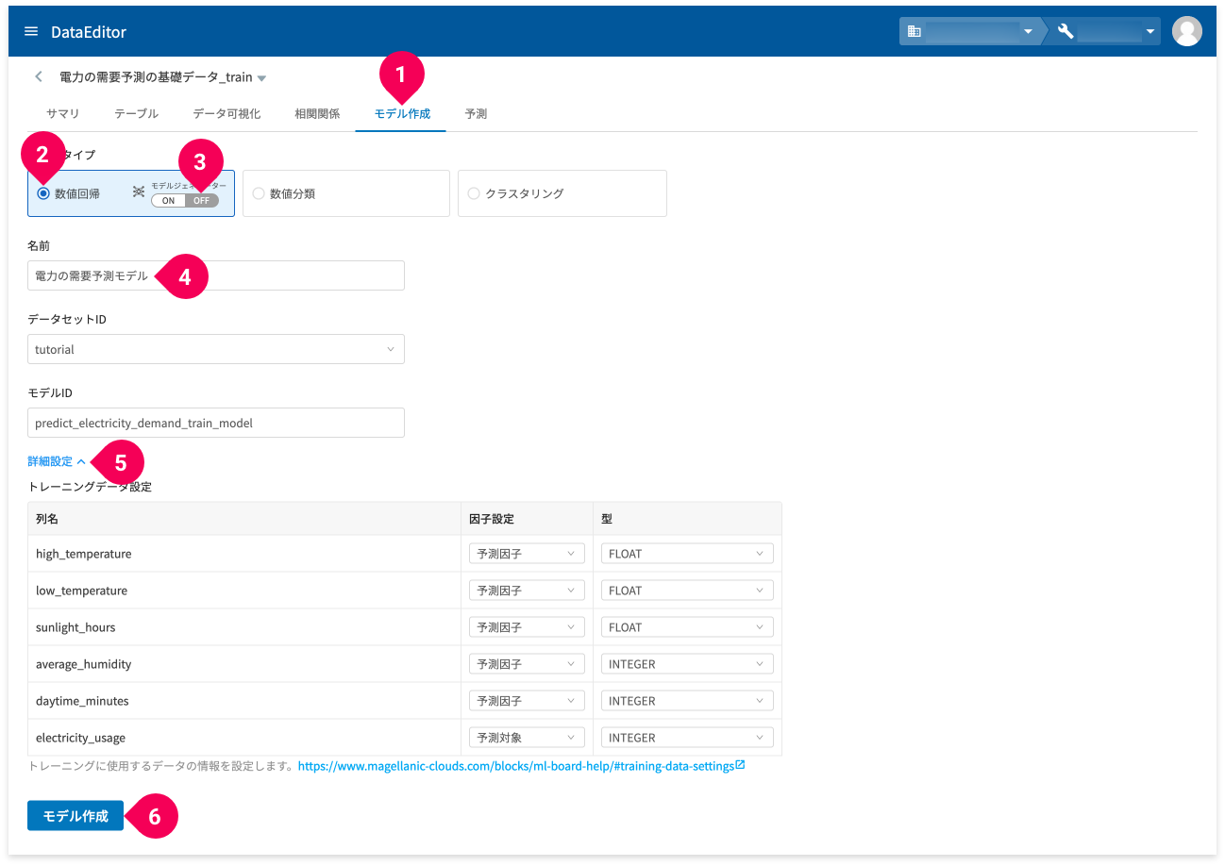Click the wrench project icon
The width and height of the screenshot is (1225, 866).
tap(1066, 31)
